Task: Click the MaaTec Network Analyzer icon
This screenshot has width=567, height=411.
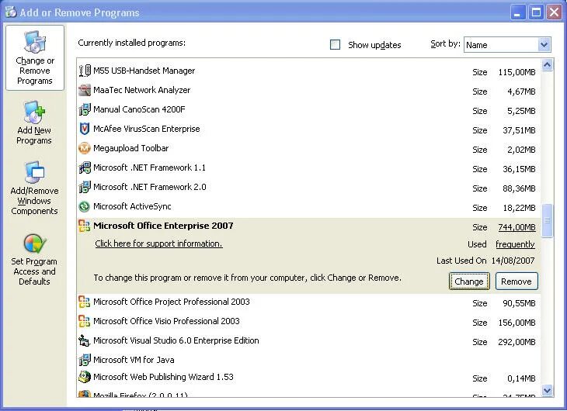Action: (85, 90)
